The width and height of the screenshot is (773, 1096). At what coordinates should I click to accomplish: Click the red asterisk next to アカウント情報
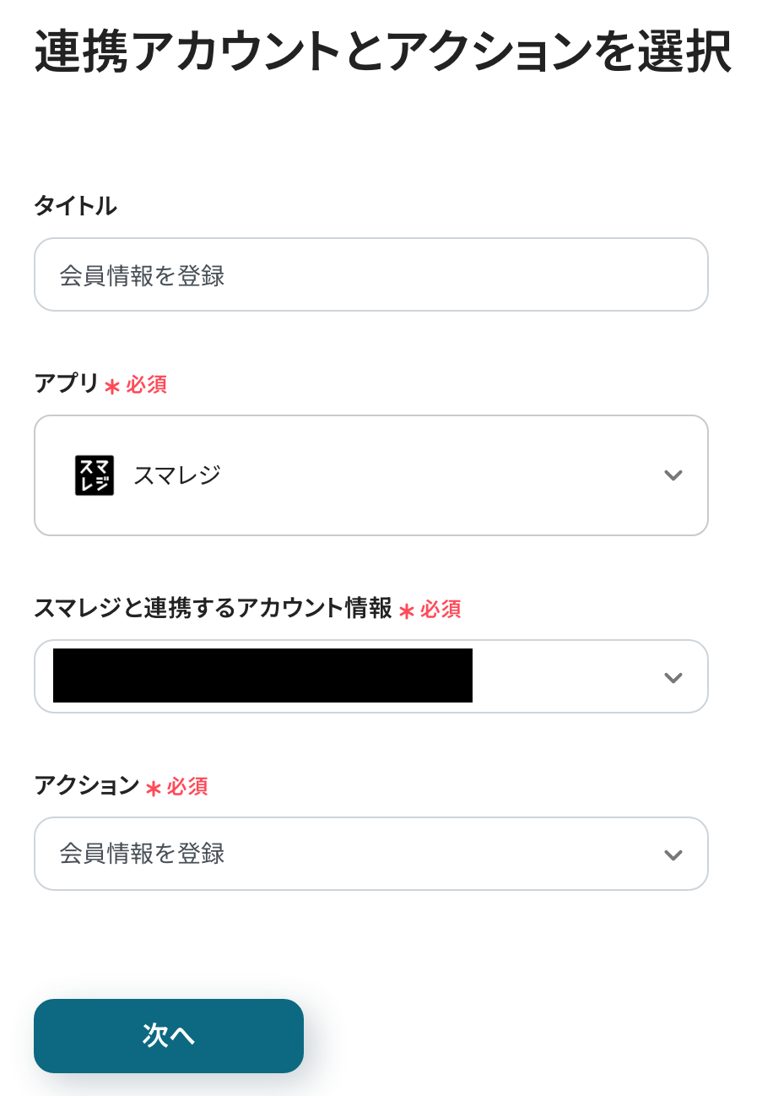click(407, 611)
